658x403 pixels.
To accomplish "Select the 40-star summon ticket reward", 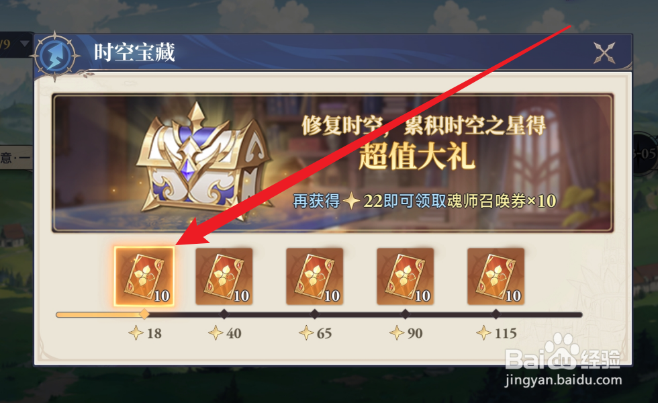I will [224, 276].
